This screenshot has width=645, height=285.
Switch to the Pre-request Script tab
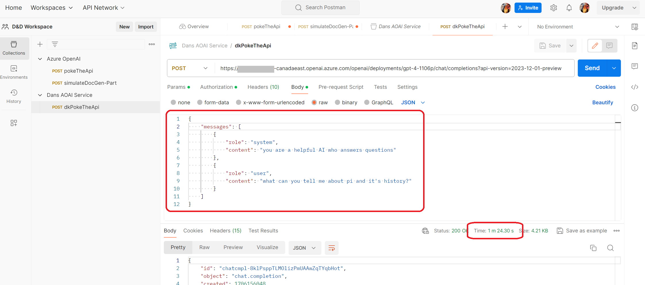coord(341,87)
